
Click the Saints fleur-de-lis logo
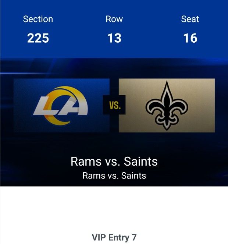pos(166,106)
